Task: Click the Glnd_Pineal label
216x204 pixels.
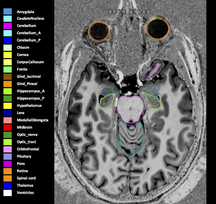Action: [27, 84]
